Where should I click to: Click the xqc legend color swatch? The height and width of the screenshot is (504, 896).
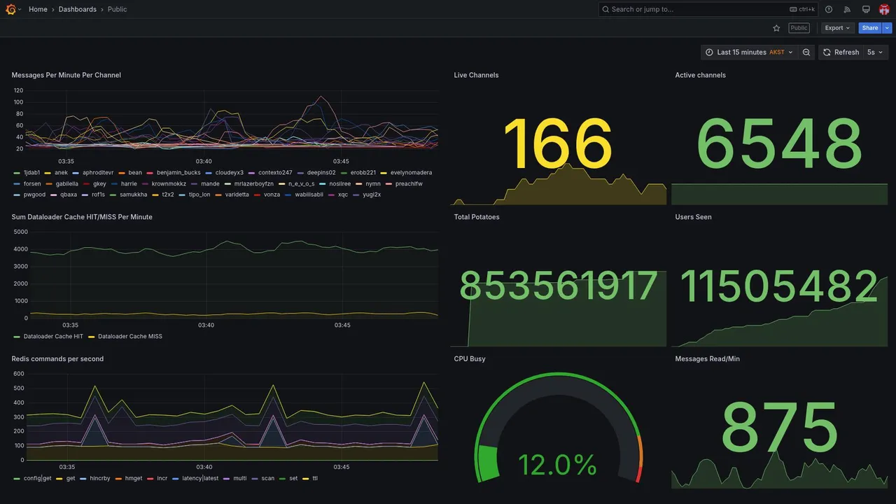tap(332, 195)
